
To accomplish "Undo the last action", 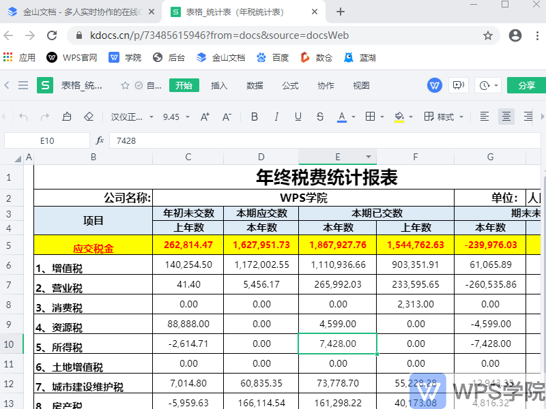I will [23, 117].
